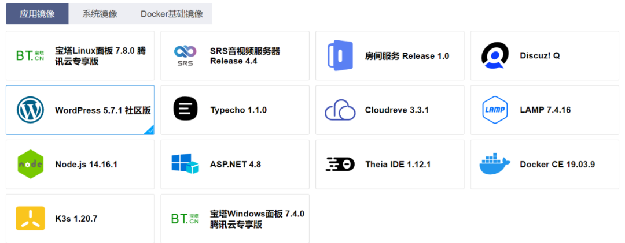Click the blue LAMP hexagon icon
This screenshot has width=625, height=243.
click(x=495, y=110)
